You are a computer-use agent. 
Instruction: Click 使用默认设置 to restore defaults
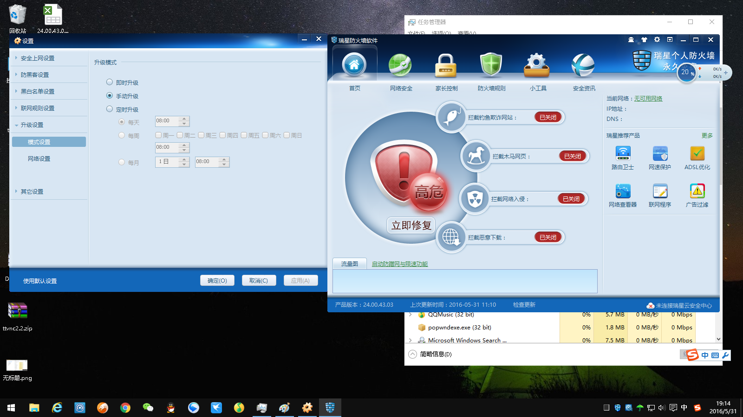click(40, 281)
